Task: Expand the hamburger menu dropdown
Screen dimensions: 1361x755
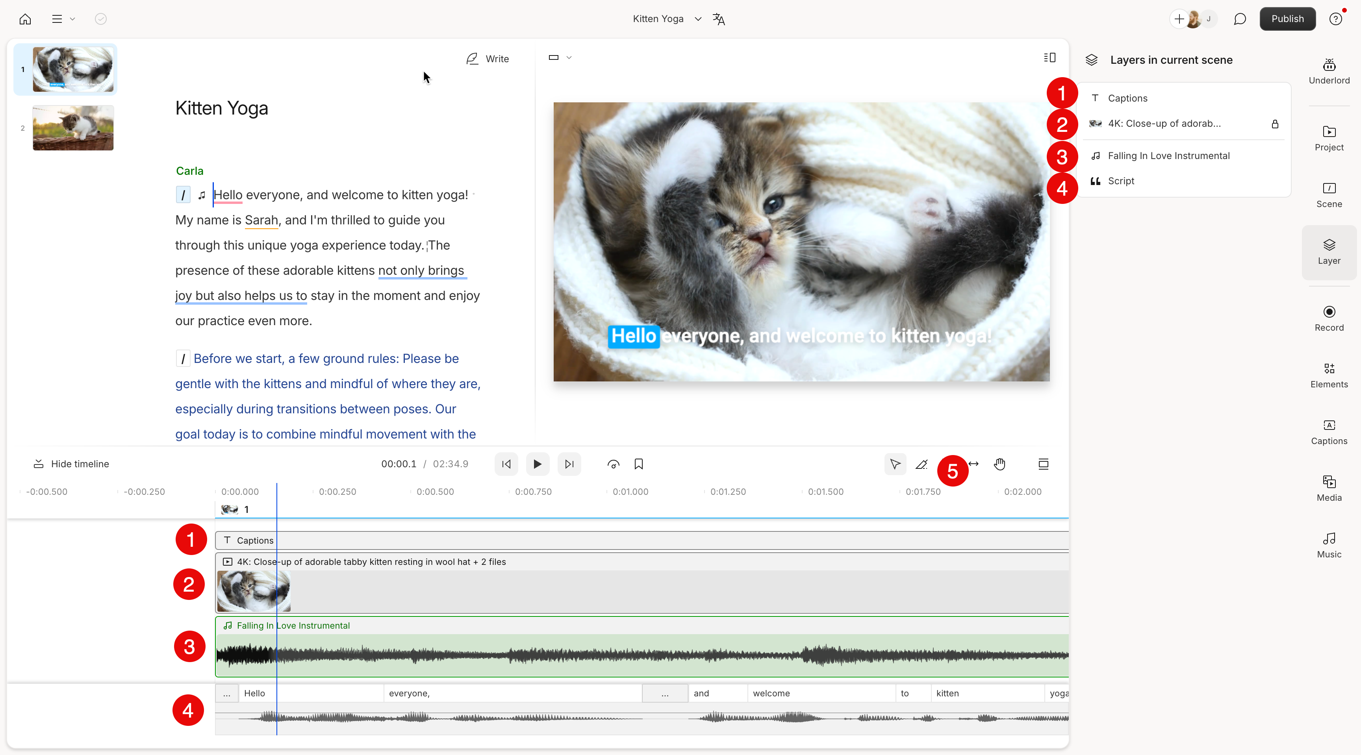Action: [63, 19]
